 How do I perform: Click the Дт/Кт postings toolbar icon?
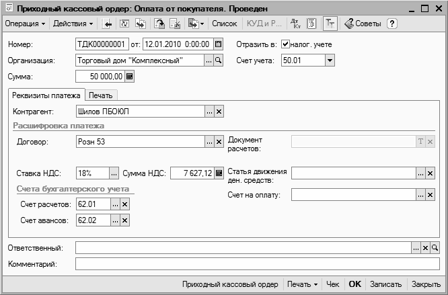tap(296, 24)
